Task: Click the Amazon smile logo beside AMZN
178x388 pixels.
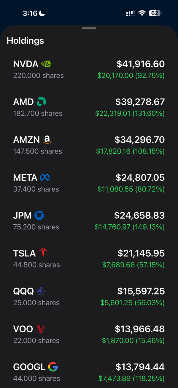Action: click(x=47, y=139)
